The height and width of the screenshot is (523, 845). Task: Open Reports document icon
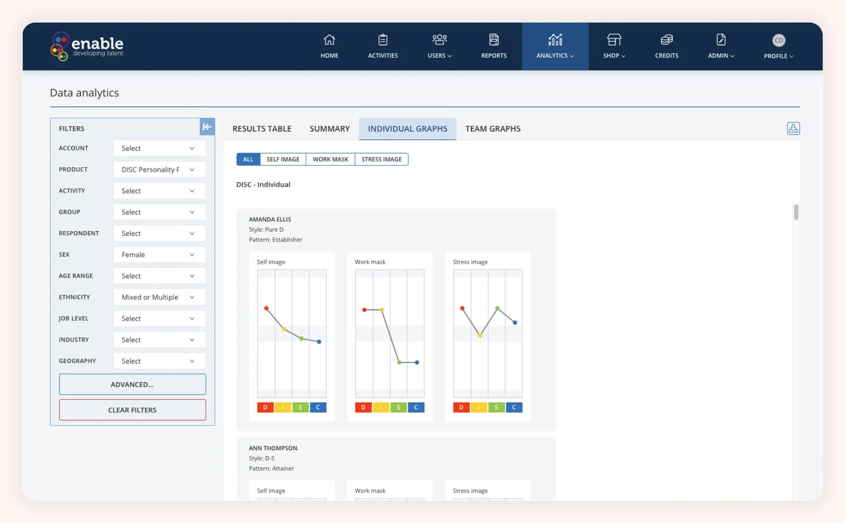click(494, 40)
